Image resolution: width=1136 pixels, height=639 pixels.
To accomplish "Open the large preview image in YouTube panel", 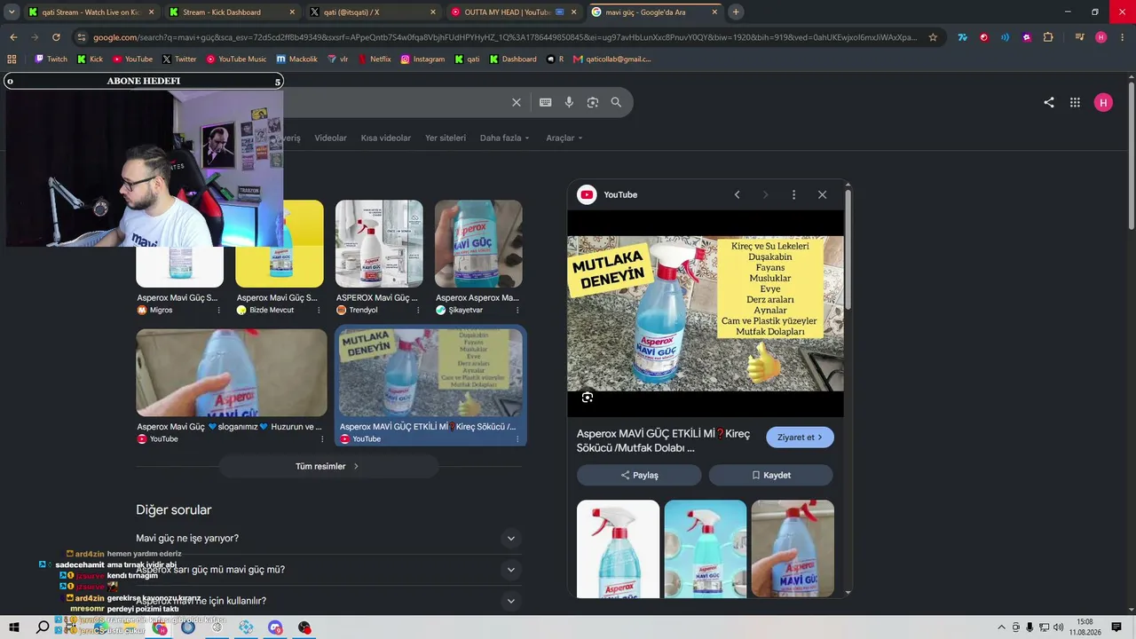I will click(x=706, y=313).
